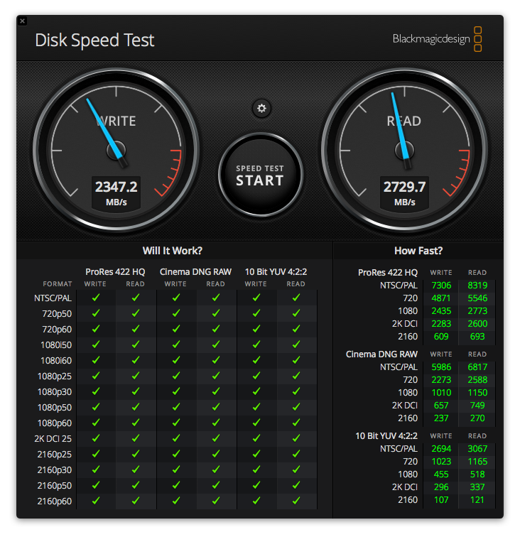Click NTSC/PAL ProRes 422 HQ write checkmark
520x537 pixels.
tap(96, 298)
